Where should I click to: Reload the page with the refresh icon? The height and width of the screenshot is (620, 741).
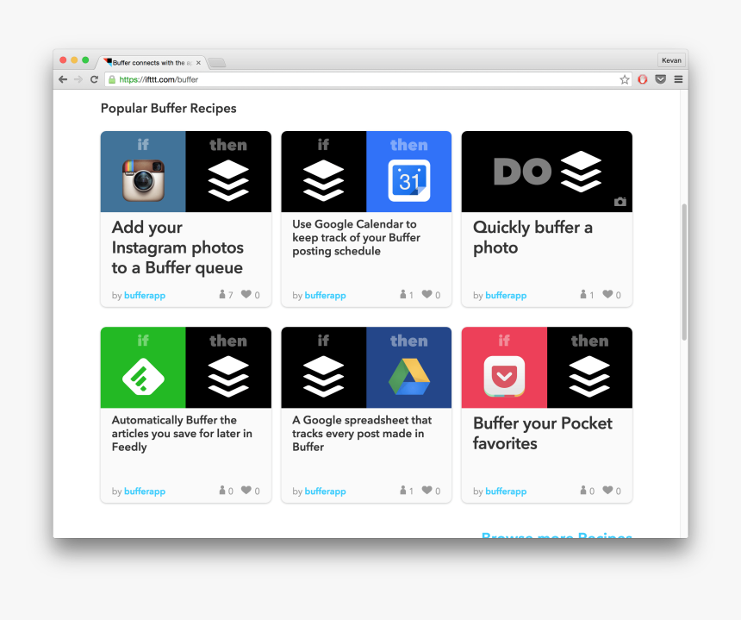[94, 79]
